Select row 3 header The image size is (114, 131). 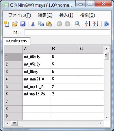[14, 72]
